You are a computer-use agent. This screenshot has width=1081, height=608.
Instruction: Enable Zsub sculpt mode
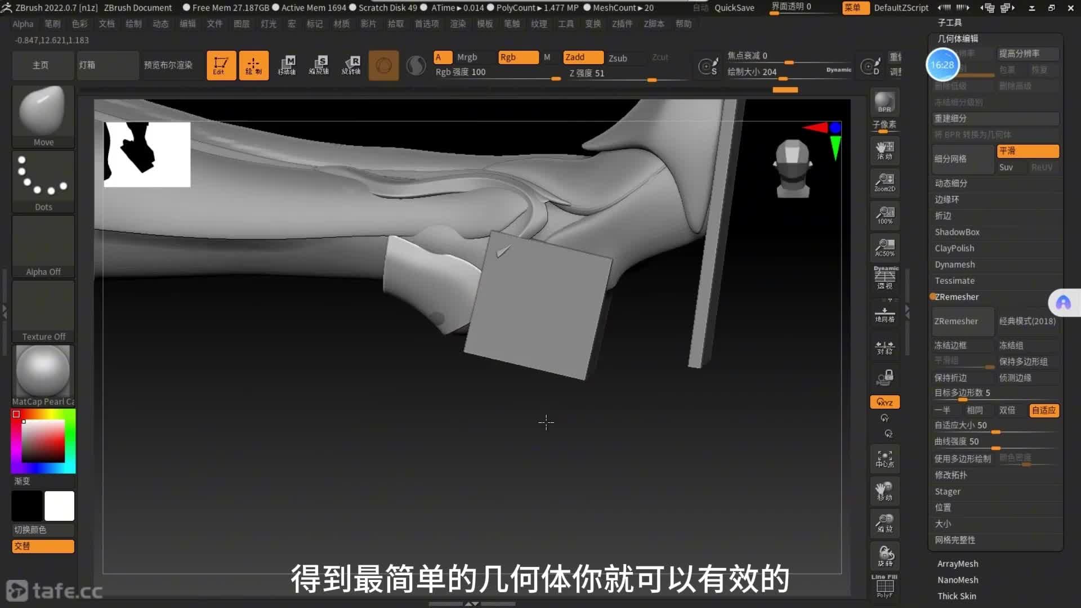(x=618, y=58)
